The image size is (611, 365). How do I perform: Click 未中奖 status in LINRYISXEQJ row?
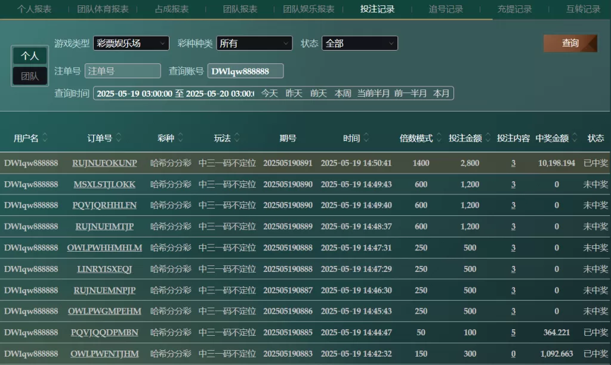(x=595, y=269)
